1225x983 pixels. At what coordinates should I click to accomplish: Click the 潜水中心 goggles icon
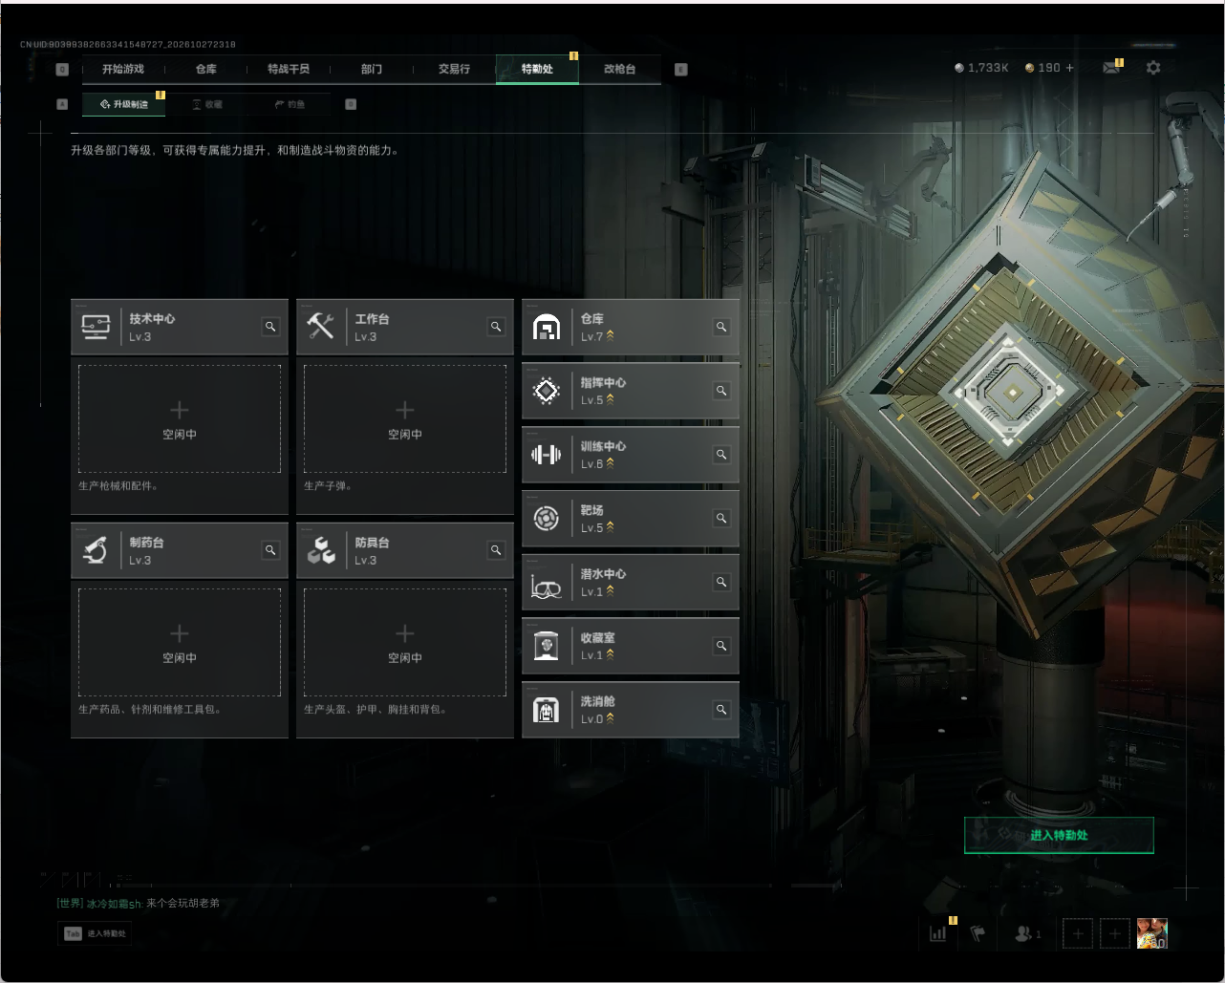546,583
